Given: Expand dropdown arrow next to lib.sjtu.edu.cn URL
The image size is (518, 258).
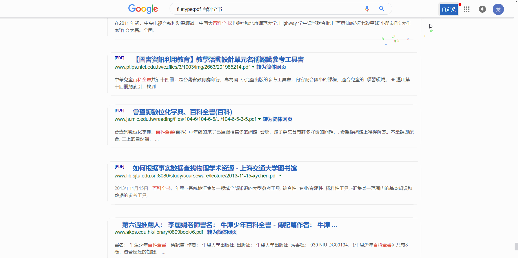Looking at the screenshot, I should [x=280, y=176].
